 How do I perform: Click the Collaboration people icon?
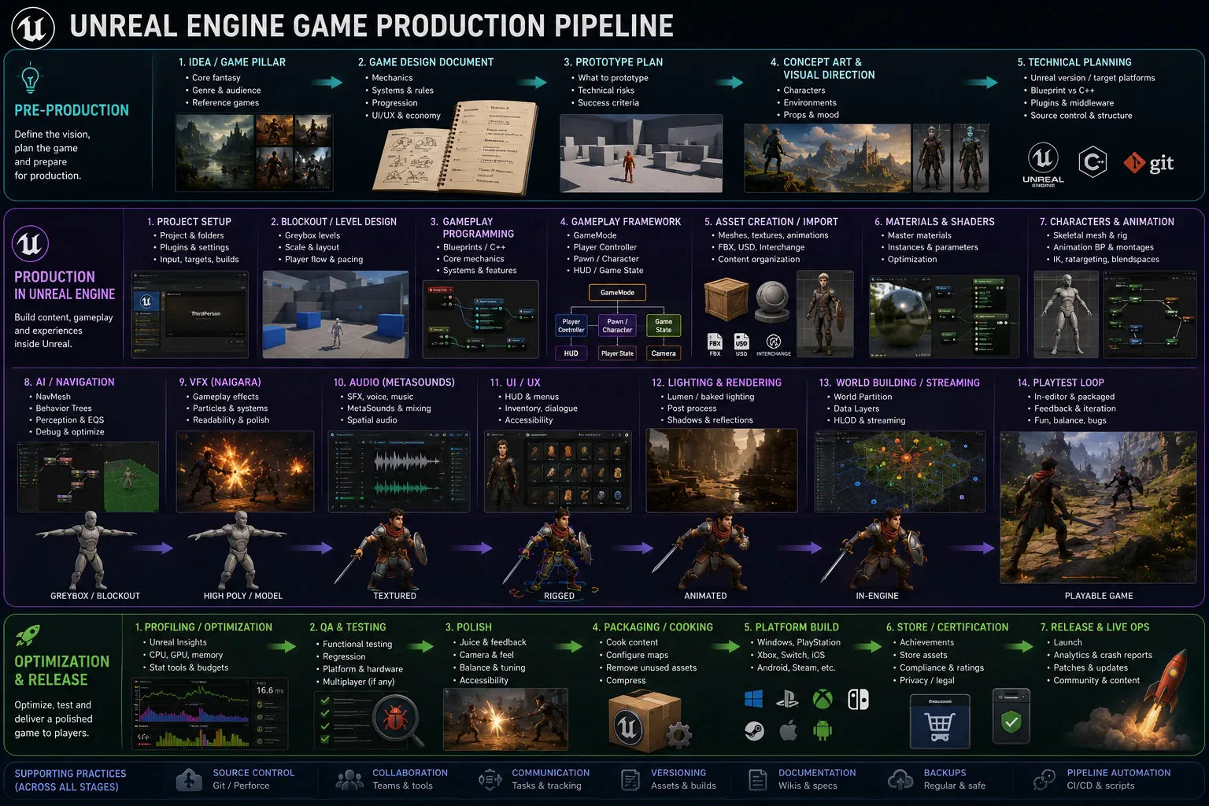click(x=349, y=780)
